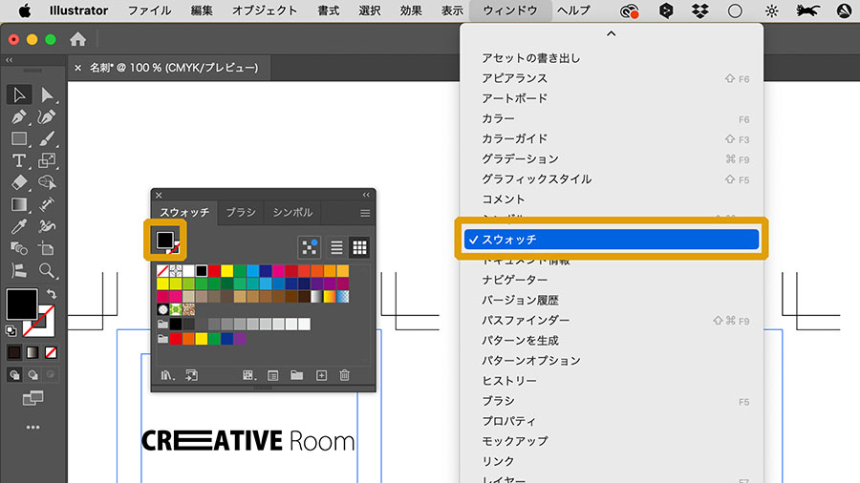Click the new swatch plus icon
Image resolution: width=860 pixels, height=483 pixels.
click(x=321, y=375)
